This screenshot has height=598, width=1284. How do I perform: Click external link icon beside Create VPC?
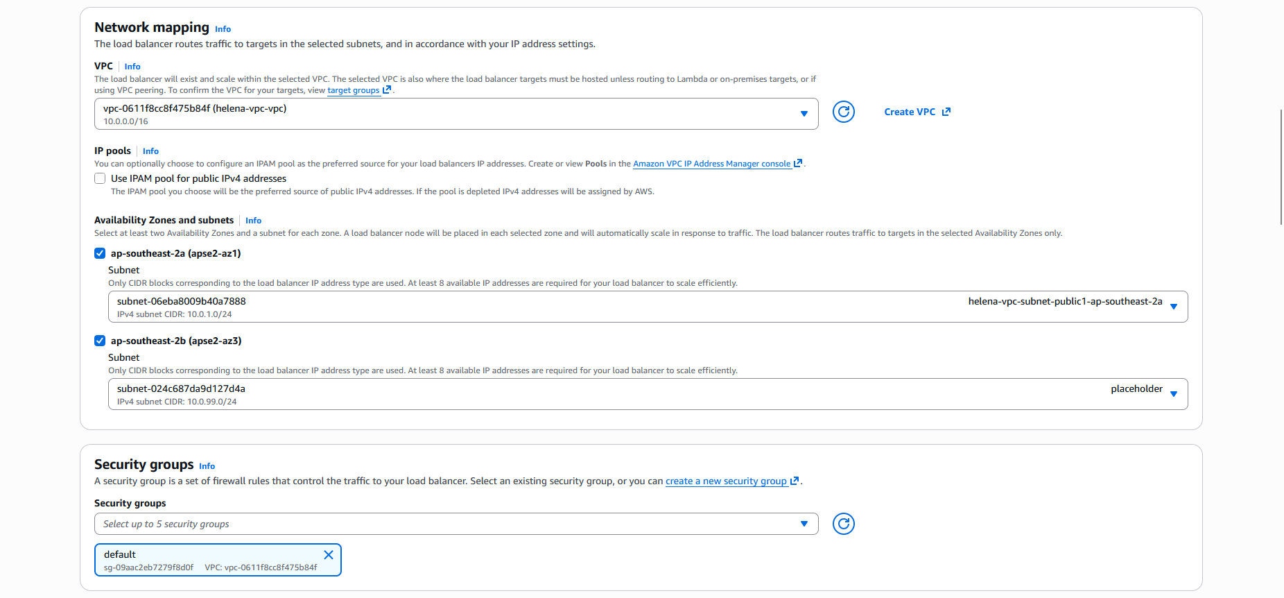[x=946, y=112]
